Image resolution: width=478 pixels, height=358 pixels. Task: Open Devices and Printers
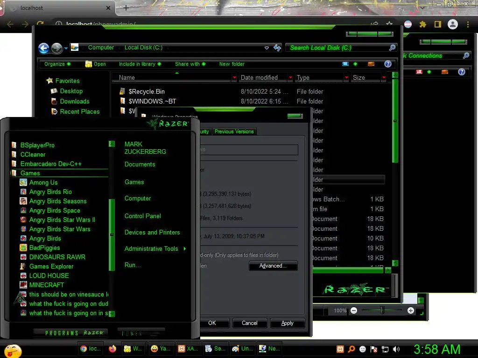pos(152,232)
